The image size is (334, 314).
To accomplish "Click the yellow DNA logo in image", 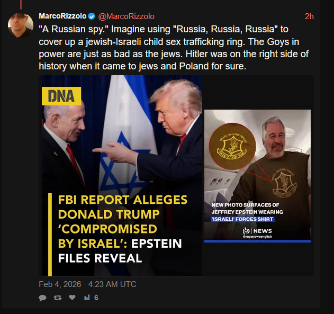I will (x=61, y=96).
